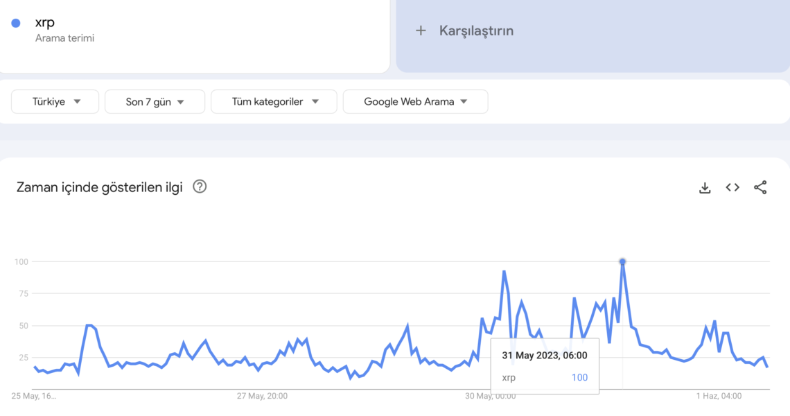Viewport: 790px width, 416px height.
Task: Click the plus icon beside Karşılaştırın
Action: (x=421, y=31)
